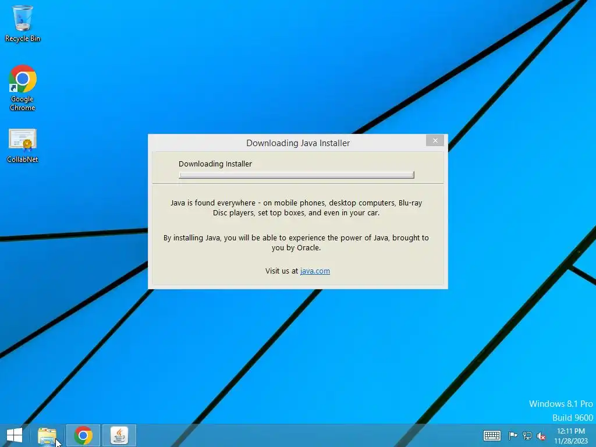Select the CollabNet desktop icon
The width and height of the screenshot is (596, 447).
coord(23,146)
